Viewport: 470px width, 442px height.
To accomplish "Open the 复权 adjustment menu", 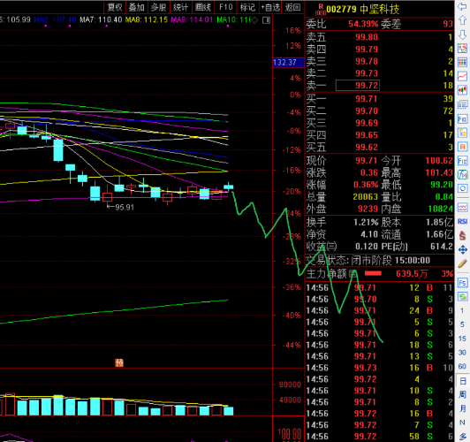I will [x=115, y=7].
